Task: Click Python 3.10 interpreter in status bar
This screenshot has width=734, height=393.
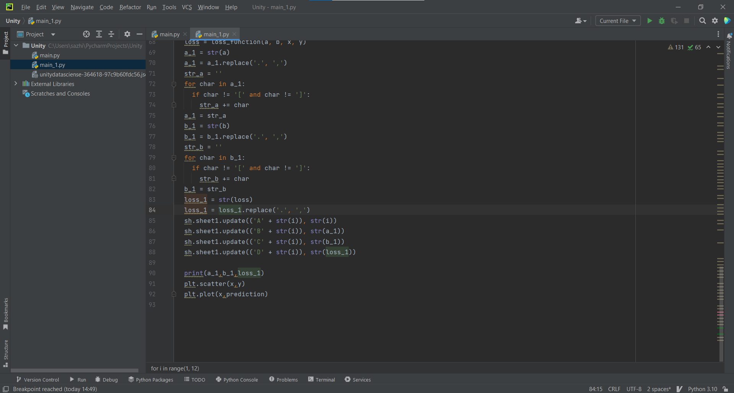Action: [x=703, y=389]
